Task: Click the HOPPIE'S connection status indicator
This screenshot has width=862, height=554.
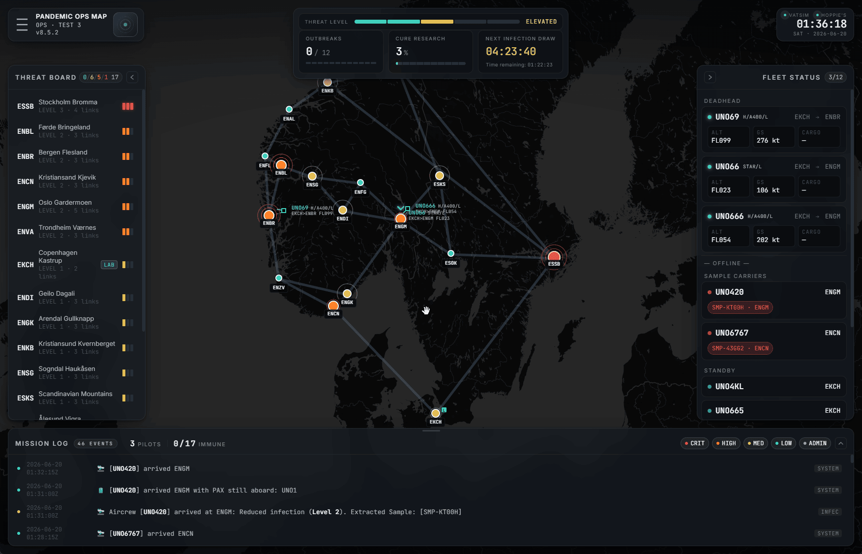Action: point(831,15)
